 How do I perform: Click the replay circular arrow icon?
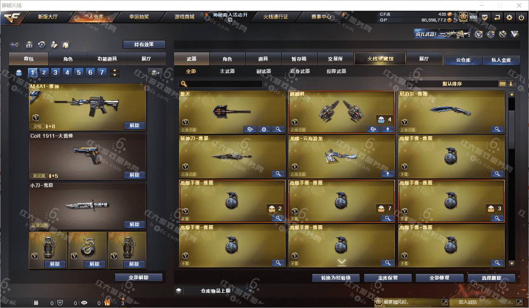[x=42, y=45]
